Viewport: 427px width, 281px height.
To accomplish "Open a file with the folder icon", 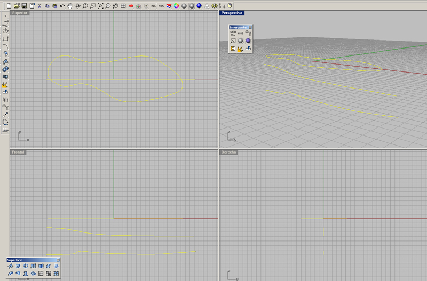I will 17,6.
